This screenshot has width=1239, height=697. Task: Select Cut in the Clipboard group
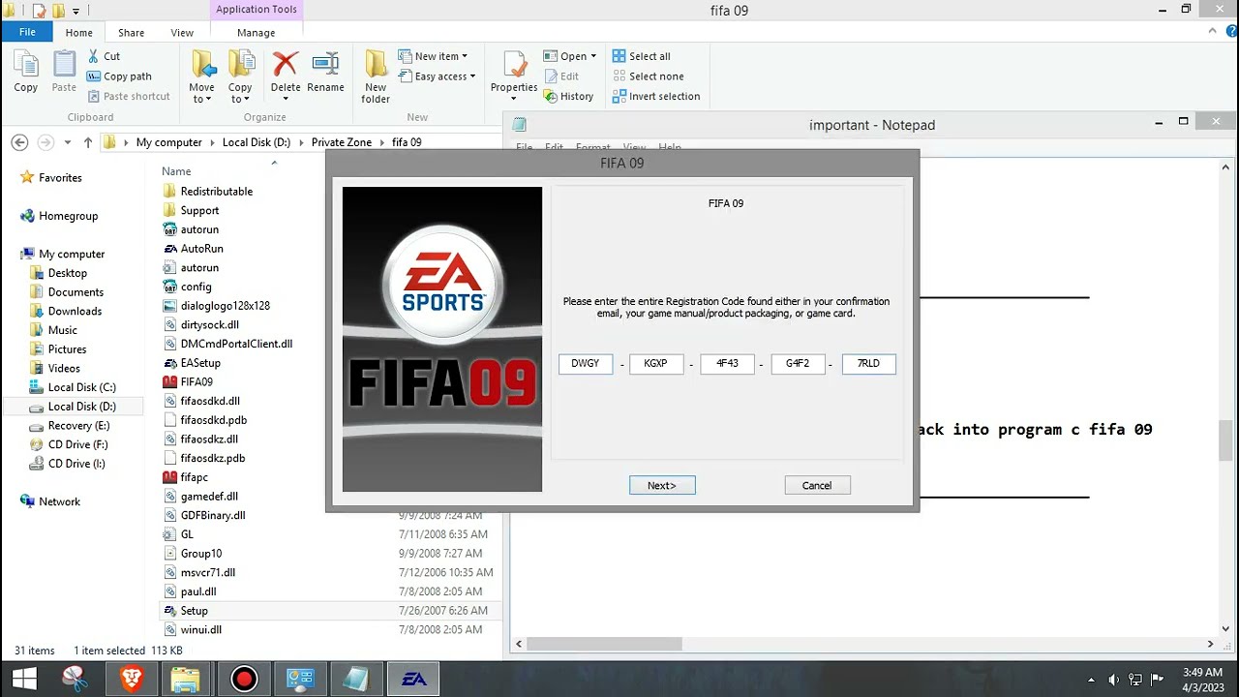pos(104,56)
